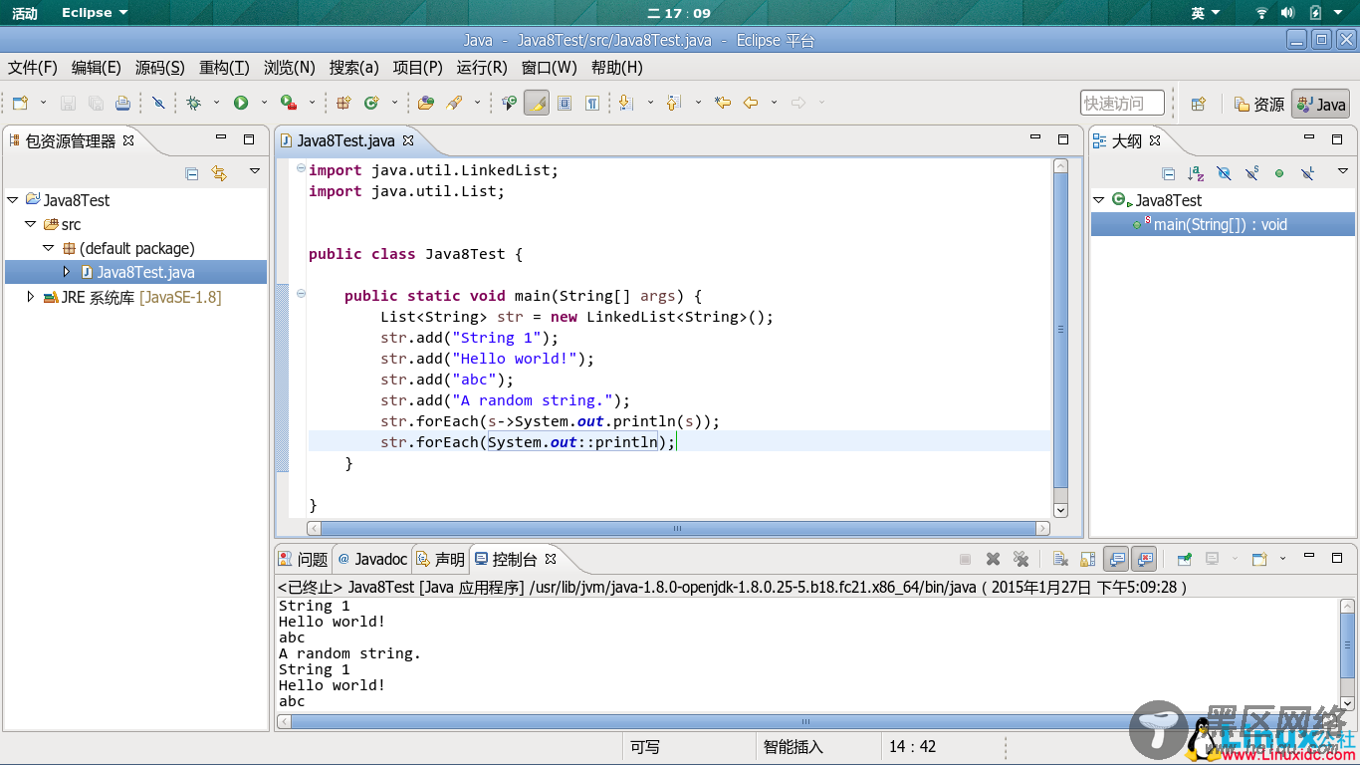The width and height of the screenshot is (1360, 765).
Task: Toggle Show Console on Standard Out
Action: (1117, 560)
